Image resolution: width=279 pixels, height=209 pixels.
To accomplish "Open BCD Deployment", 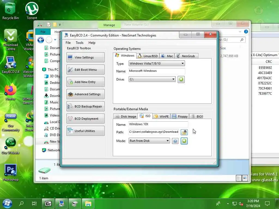I will (x=85, y=119).
